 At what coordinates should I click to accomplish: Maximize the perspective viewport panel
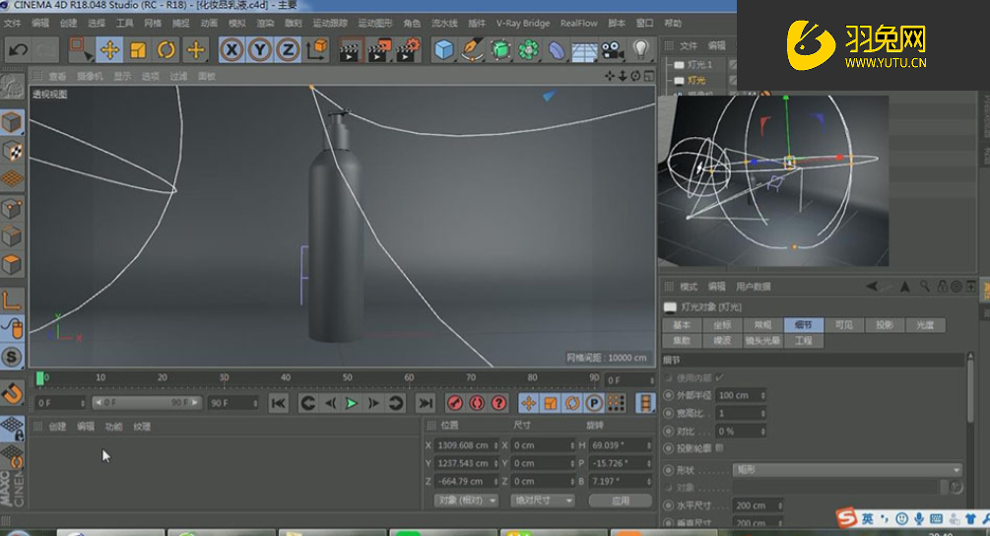point(649,76)
